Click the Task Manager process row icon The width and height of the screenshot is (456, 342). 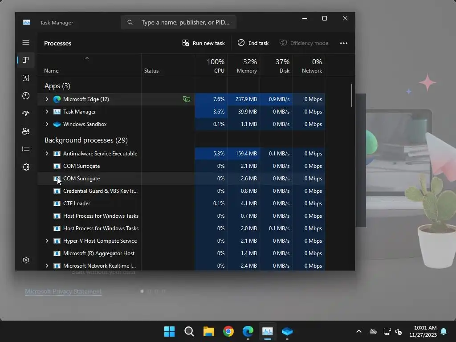point(57,112)
